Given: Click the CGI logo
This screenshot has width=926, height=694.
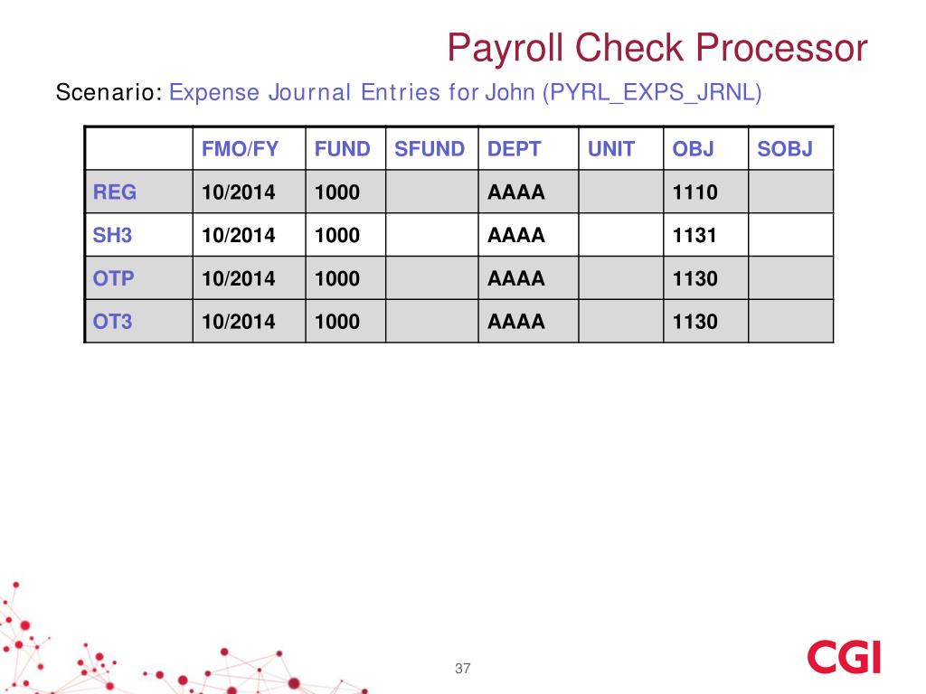Looking at the screenshot, I should click(844, 657).
